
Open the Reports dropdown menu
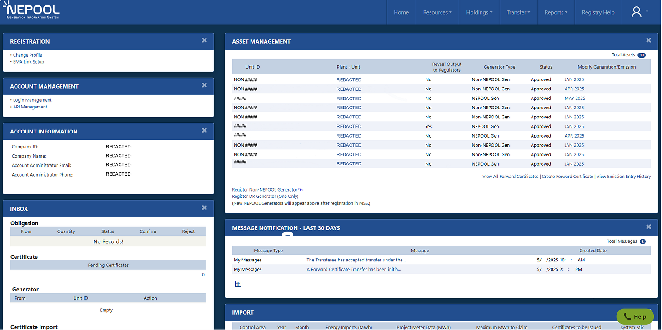pyautogui.click(x=556, y=12)
